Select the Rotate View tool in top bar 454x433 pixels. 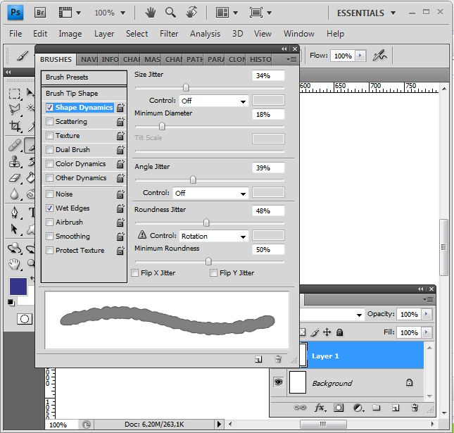click(x=191, y=13)
